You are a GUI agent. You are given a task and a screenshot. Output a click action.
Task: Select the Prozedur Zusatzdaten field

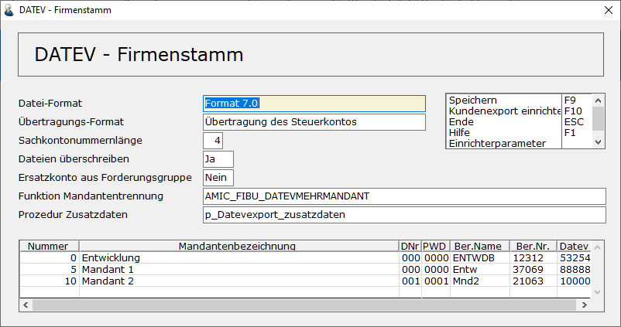coord(404,215)
